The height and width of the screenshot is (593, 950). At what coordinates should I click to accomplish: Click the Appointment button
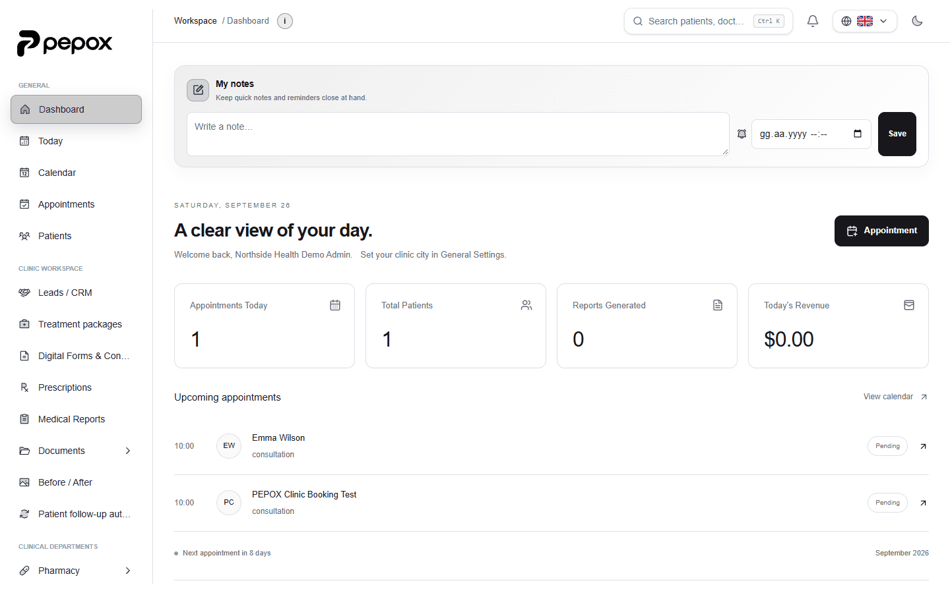tap(881, 231)
